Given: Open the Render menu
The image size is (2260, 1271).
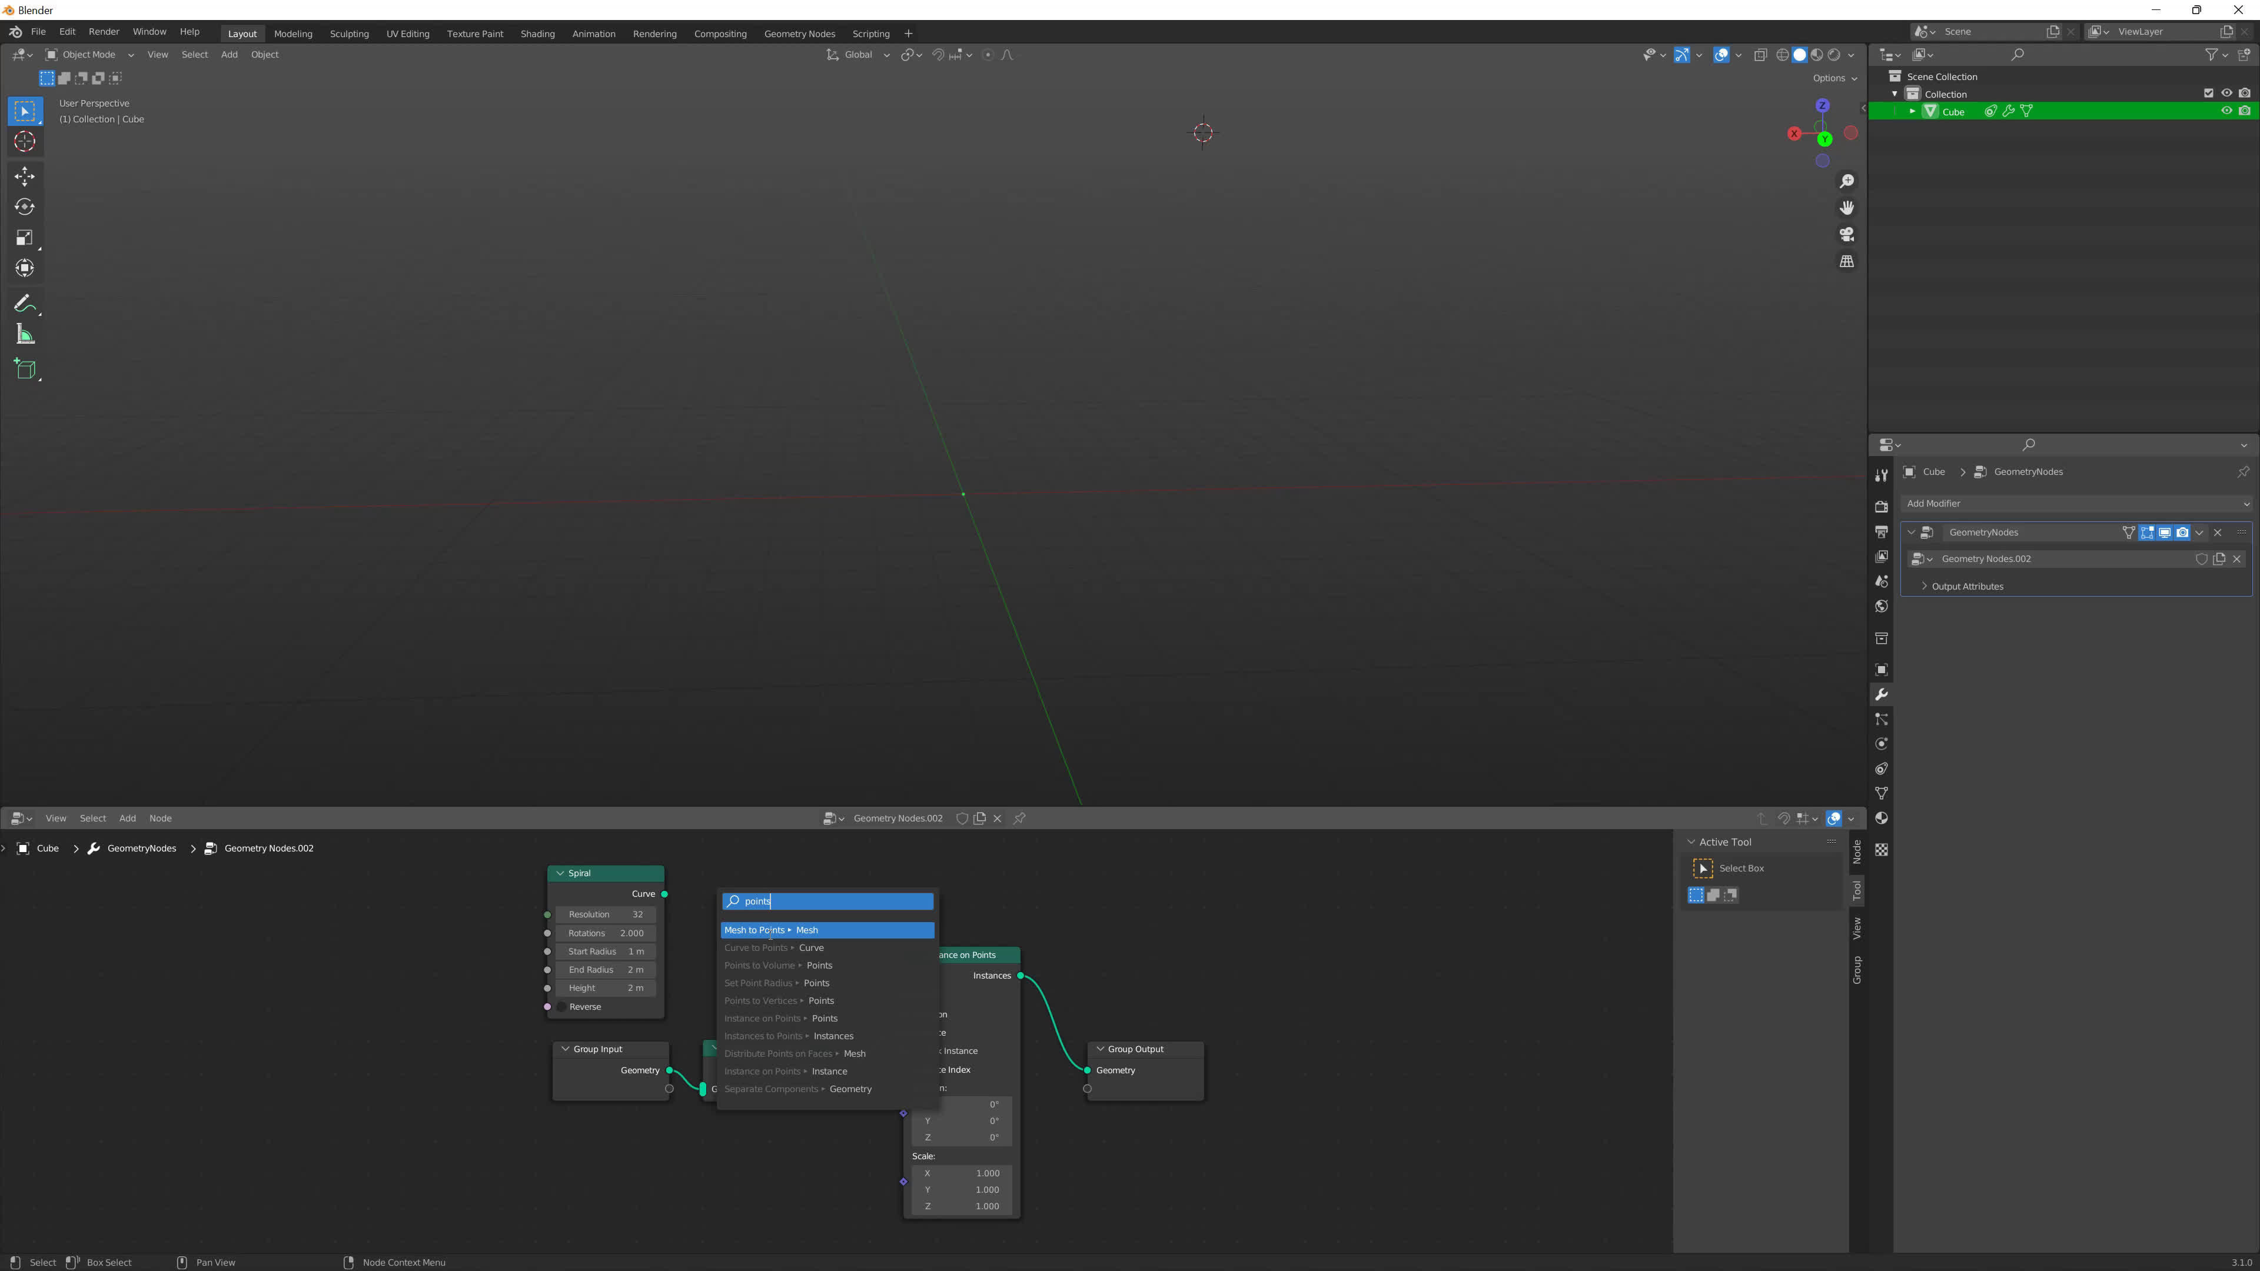Looking at the screenshot, I should tap(104, 32).
